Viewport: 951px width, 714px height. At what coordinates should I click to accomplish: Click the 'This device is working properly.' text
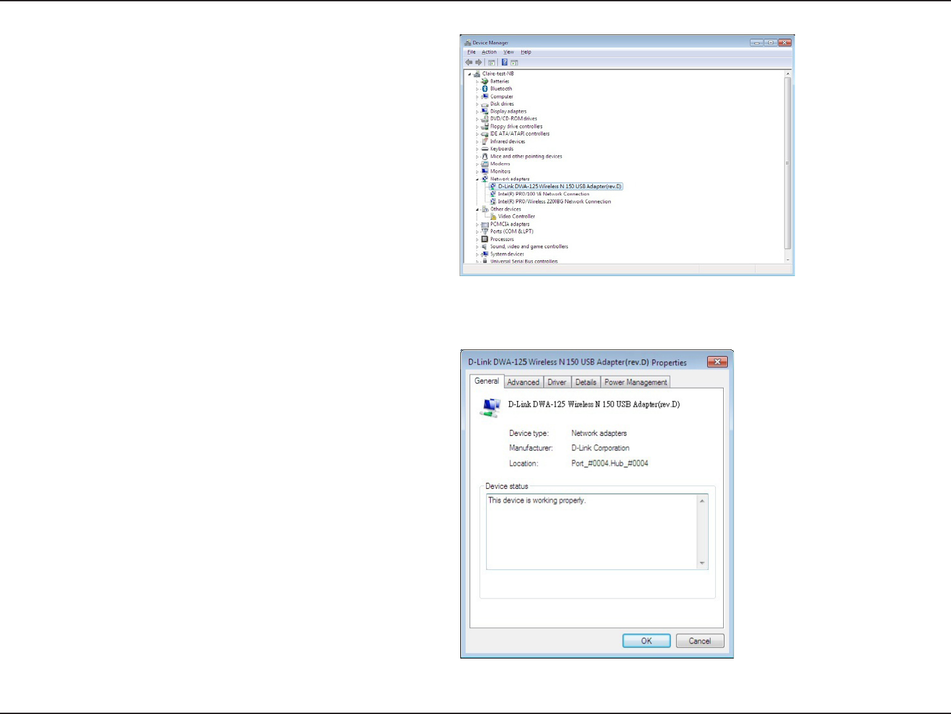pyautogui.click(x=537, y=501)
